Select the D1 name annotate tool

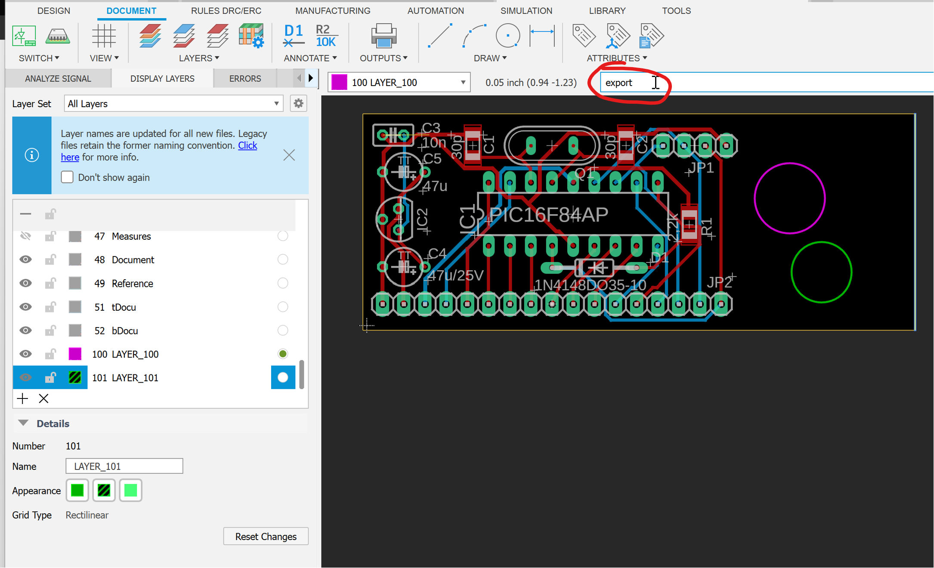tap(294, 36)
